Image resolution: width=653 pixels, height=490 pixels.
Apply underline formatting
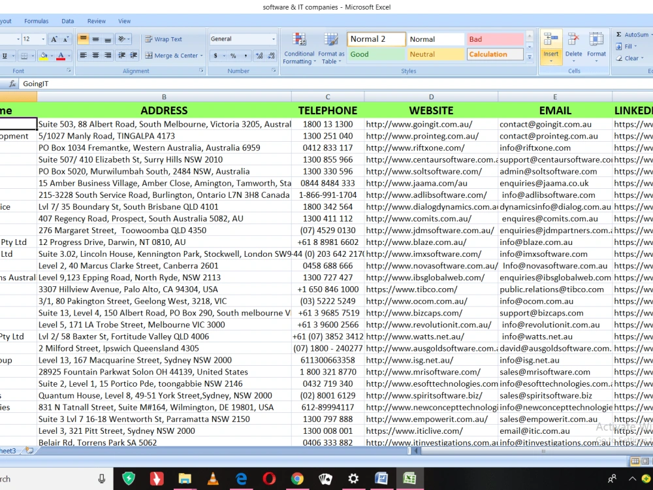coord(5,56)
